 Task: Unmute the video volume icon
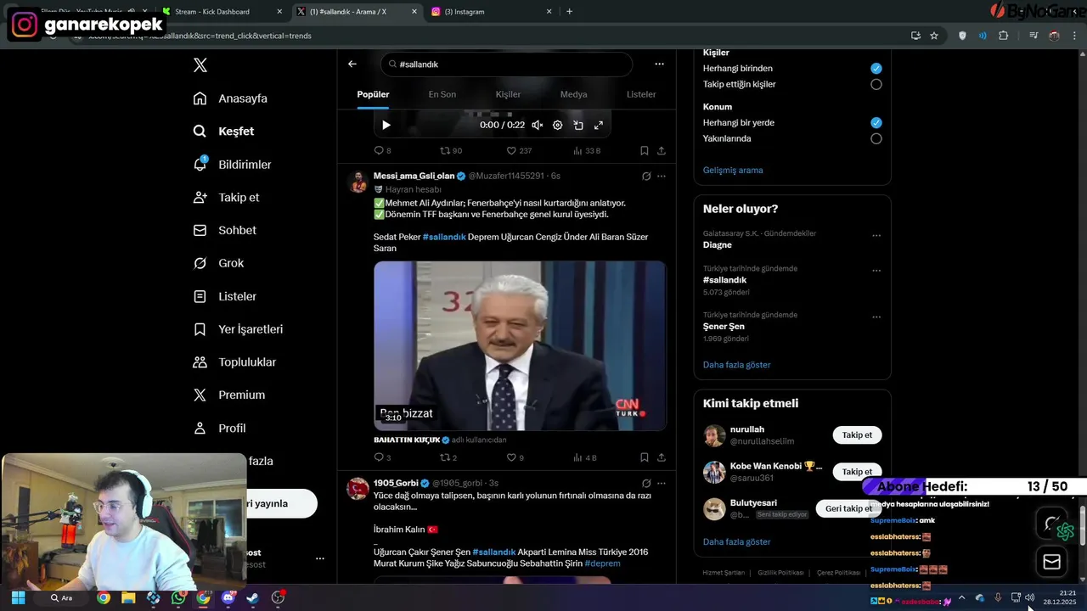click(x=537, y=125)
